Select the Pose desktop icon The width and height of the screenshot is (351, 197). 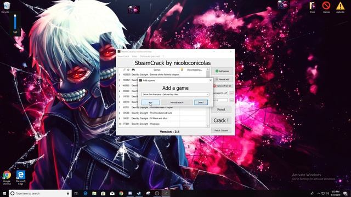click(x=313, y=7)
